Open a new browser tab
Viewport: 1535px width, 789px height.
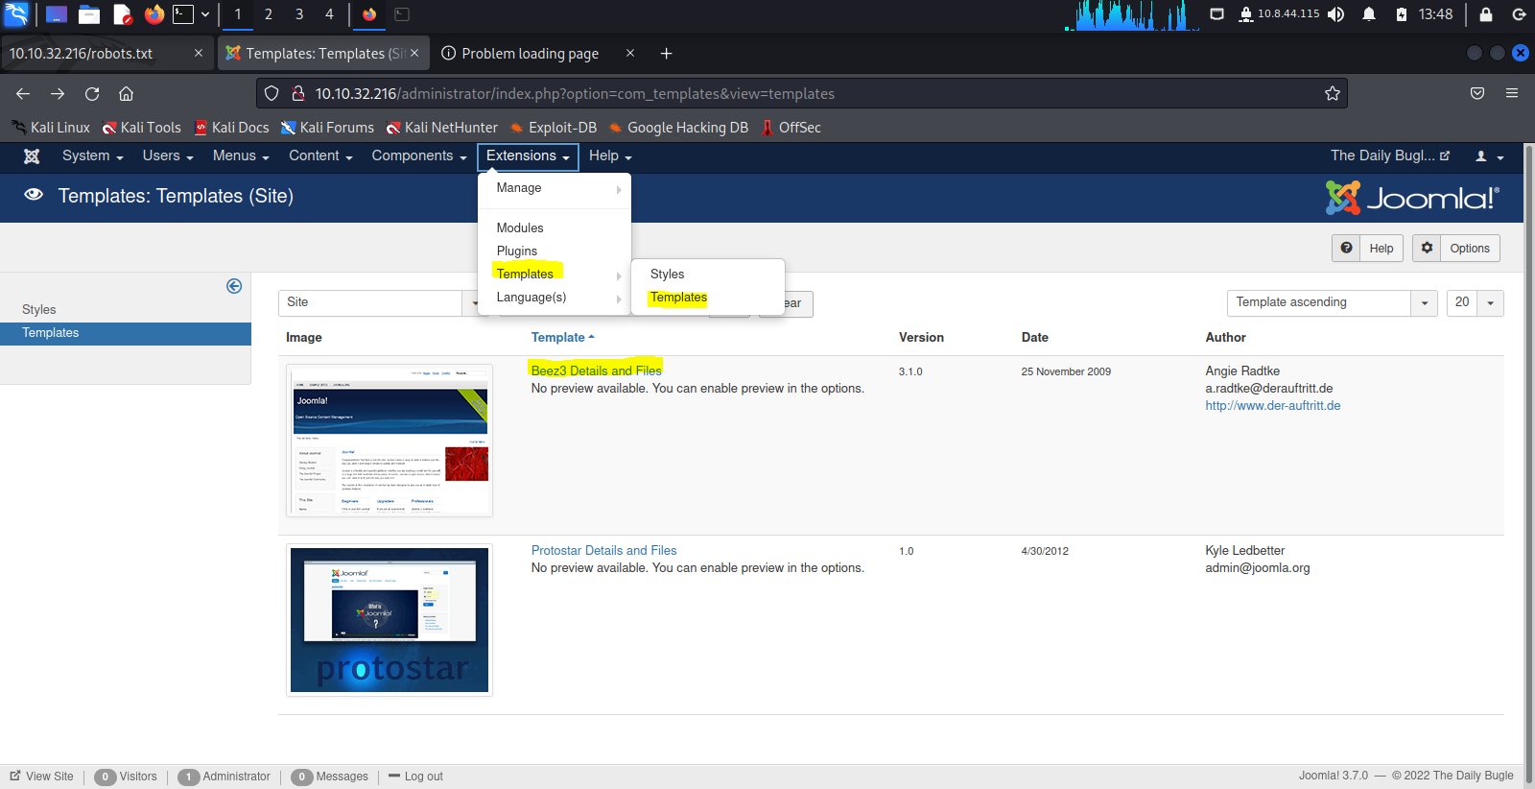click(666, 54)
